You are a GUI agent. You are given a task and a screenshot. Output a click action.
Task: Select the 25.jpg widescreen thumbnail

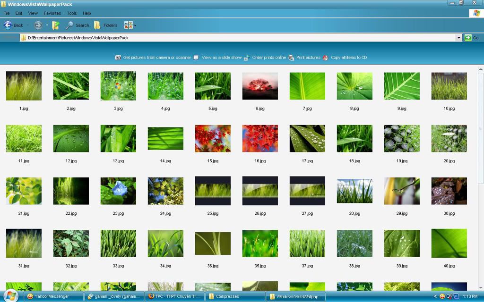213,191
